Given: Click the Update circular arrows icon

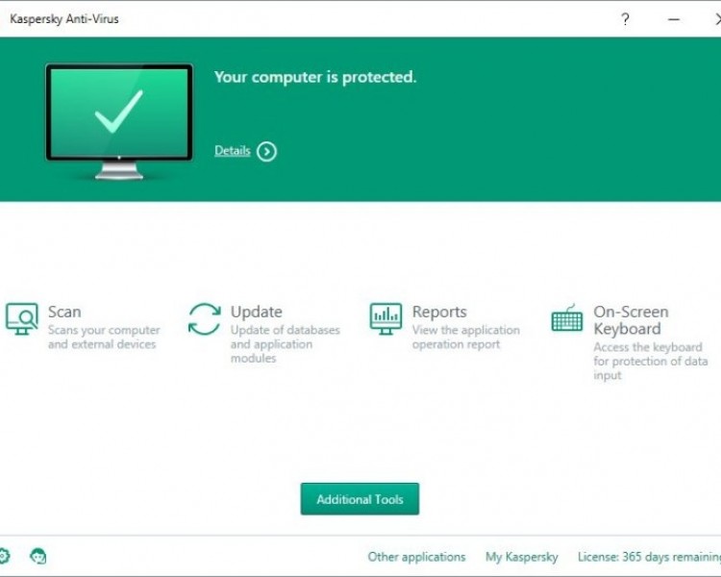Looking at the screenshot, I should [204, 319].
